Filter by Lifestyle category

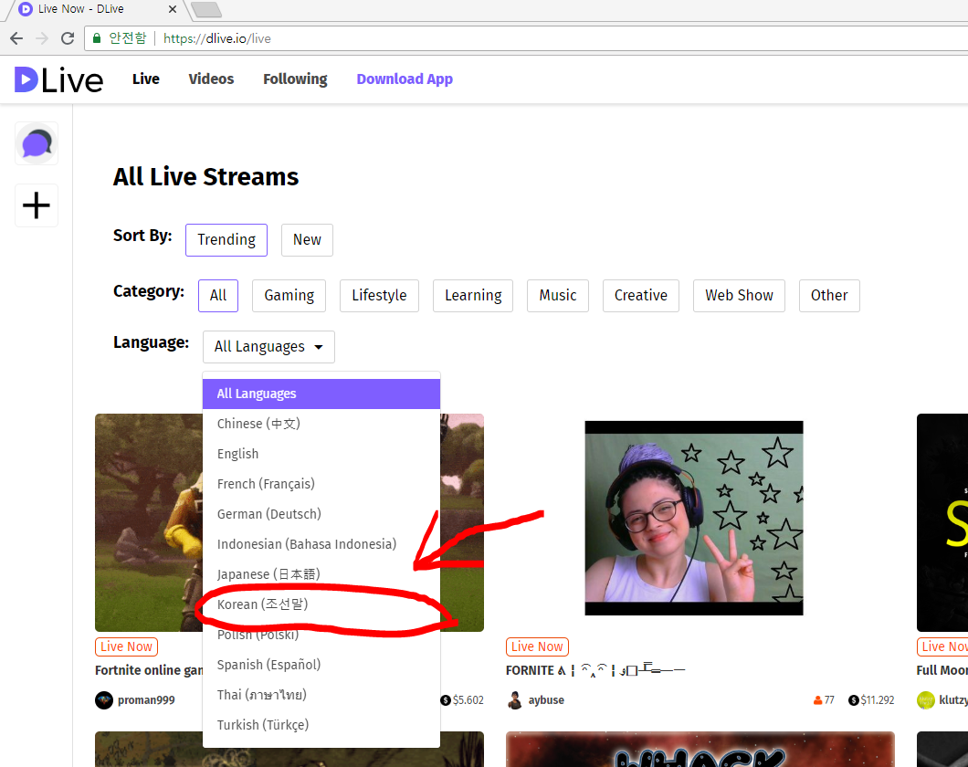coord(379,296)
